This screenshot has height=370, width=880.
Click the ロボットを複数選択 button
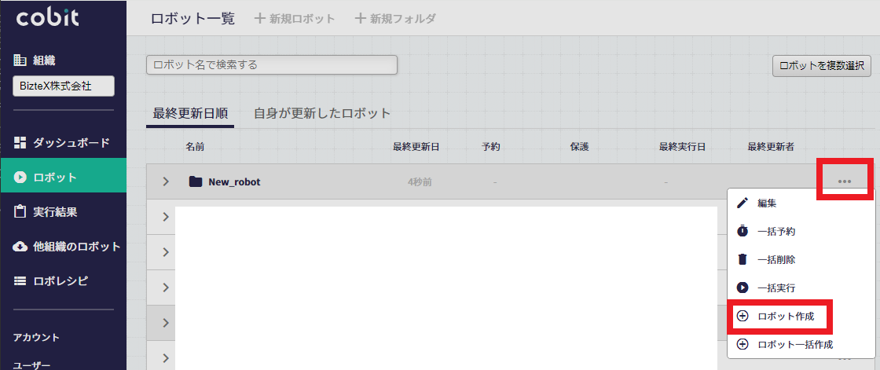click(822, 65)
